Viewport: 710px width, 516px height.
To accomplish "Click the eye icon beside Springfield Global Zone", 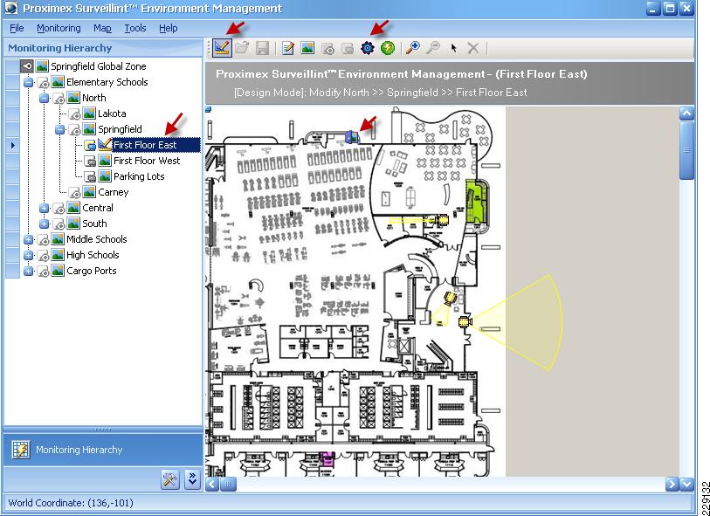I will pyautogui.click(x=27, y=66).
